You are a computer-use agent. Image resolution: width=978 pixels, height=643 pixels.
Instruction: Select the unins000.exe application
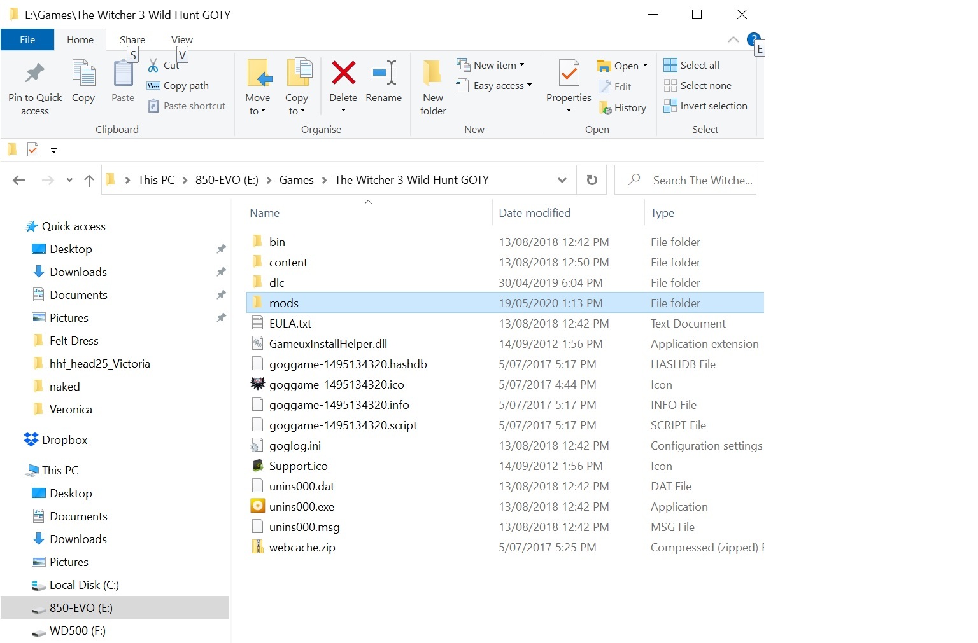point(301,506)
